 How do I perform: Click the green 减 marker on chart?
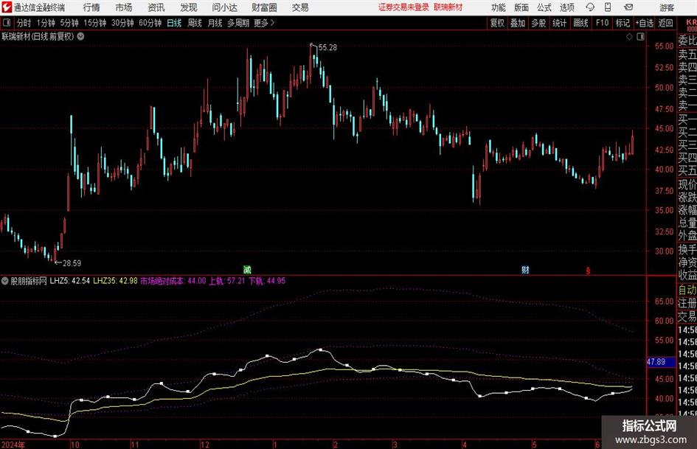pyautogui.click(x=247, y=269)
